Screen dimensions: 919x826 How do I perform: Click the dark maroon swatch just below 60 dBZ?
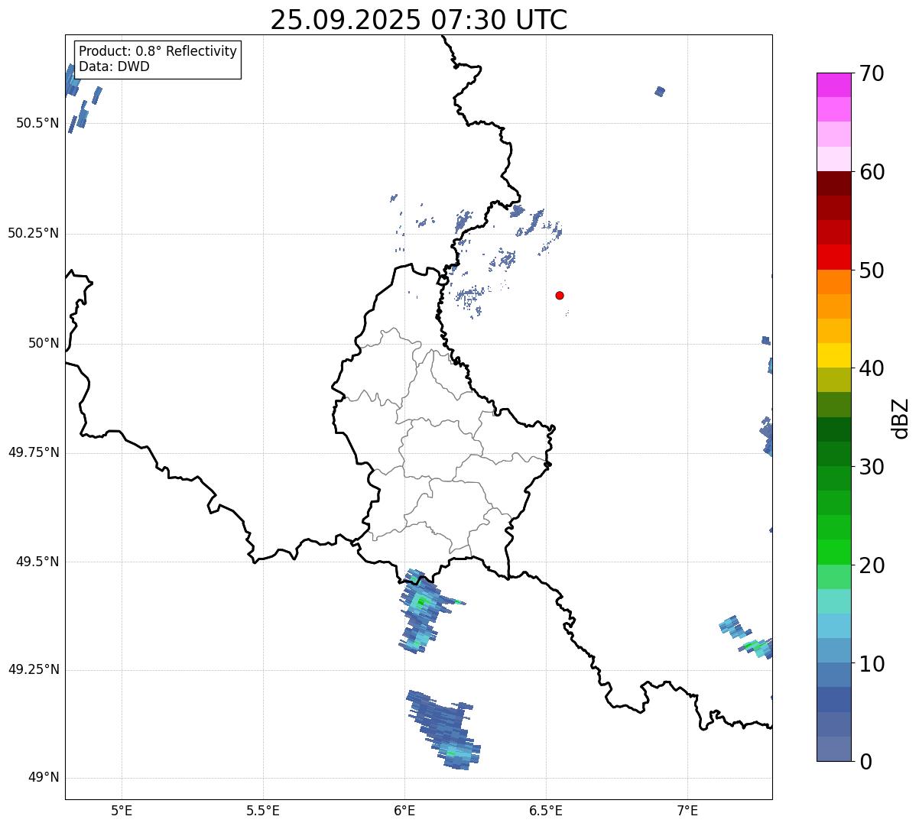833,183
